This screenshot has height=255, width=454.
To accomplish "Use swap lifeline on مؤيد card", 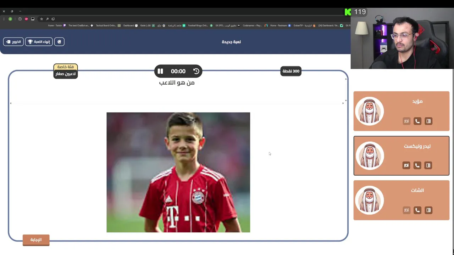I will [406, 121].
